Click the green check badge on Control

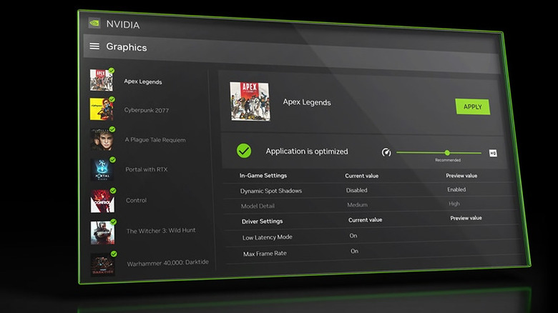[113, 191]
